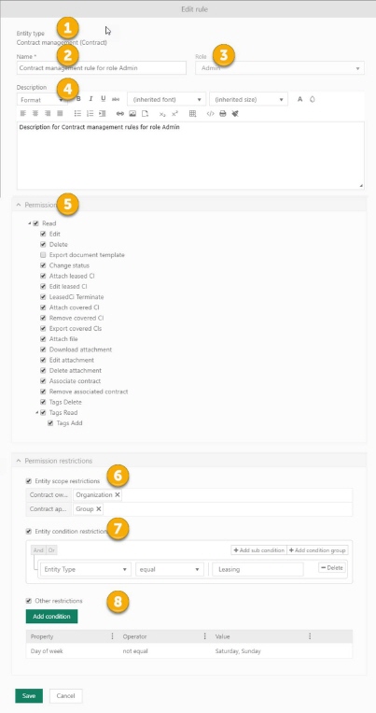The height and width of the screenshot is (713, 376).
Task: Remove the Organization scope tag
Action: 118,494
